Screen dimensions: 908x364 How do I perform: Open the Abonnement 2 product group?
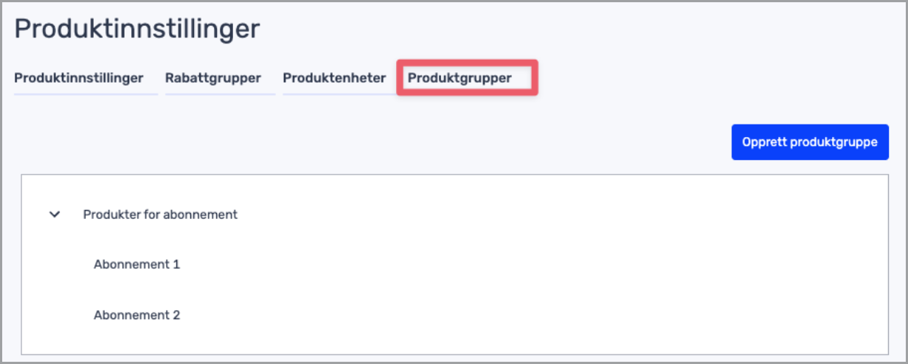[136, 315]
